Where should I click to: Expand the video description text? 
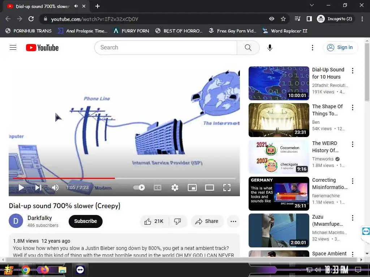click(x=124, y=248)
